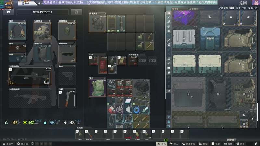The image size is (260, 146).
Task: Open the 手册 handbook tab
Action: [216, 144]
